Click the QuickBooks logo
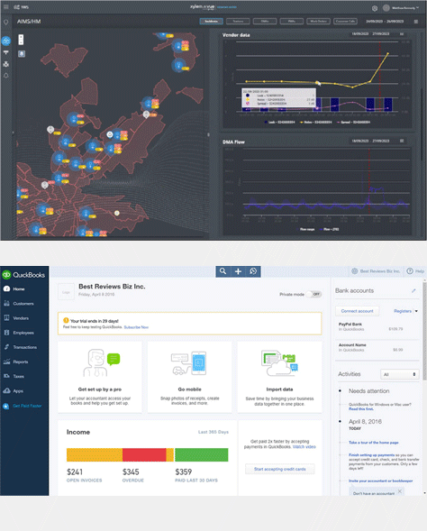The image size is (427, 531). [x=23, y=275]
